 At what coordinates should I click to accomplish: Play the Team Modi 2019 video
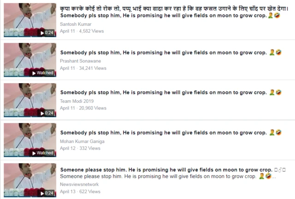coord(47,113)
